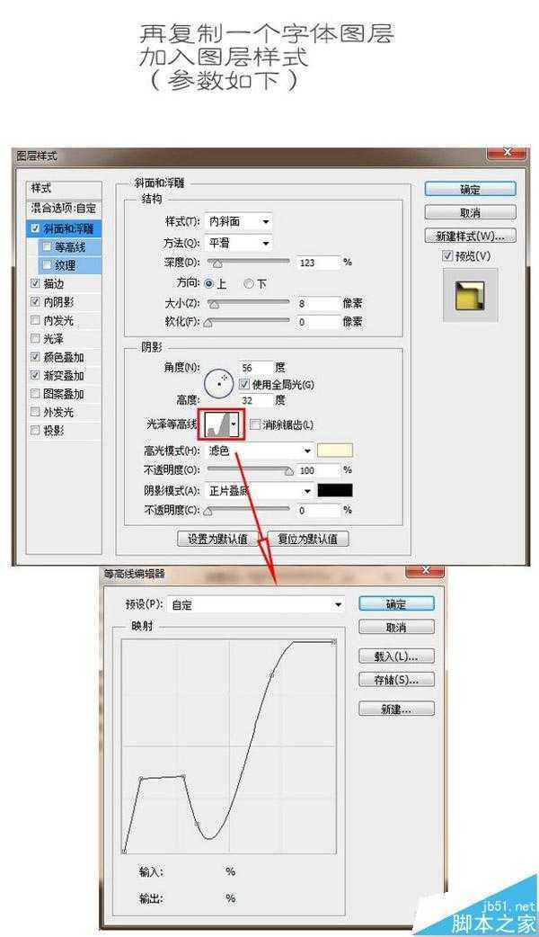Close the 图层样式 dialog window

point(506,153)
